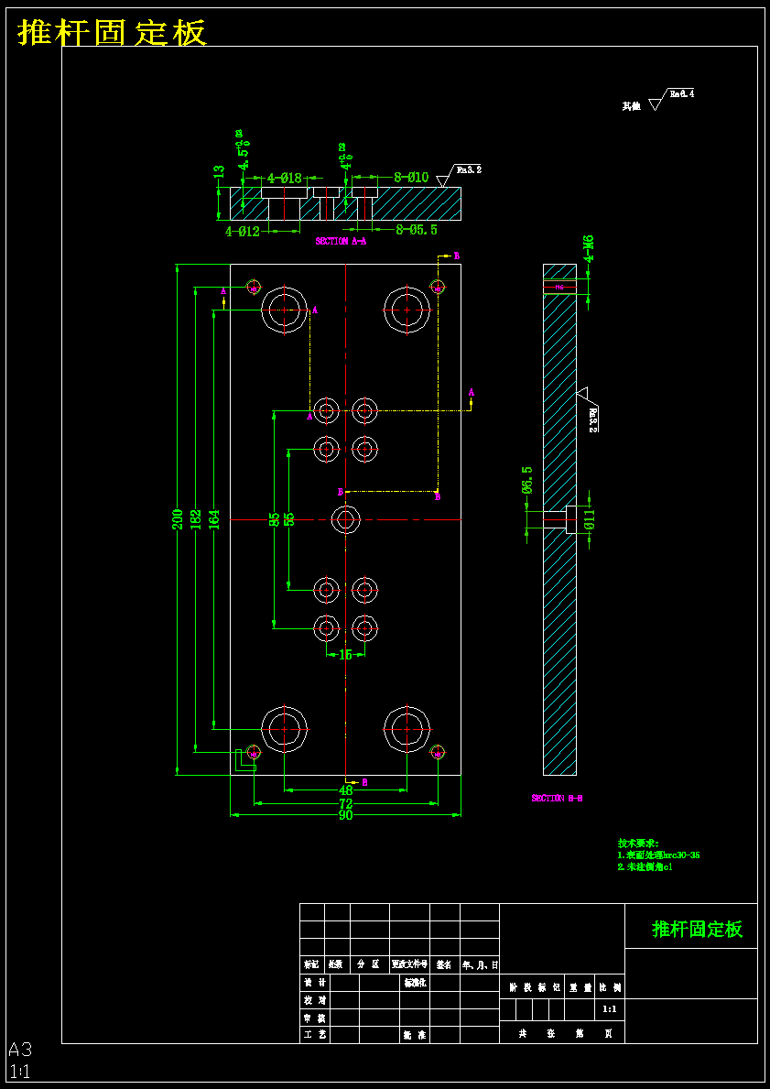
Task: Click the 更改文件号 title block cell
Action: pos(409,964)
